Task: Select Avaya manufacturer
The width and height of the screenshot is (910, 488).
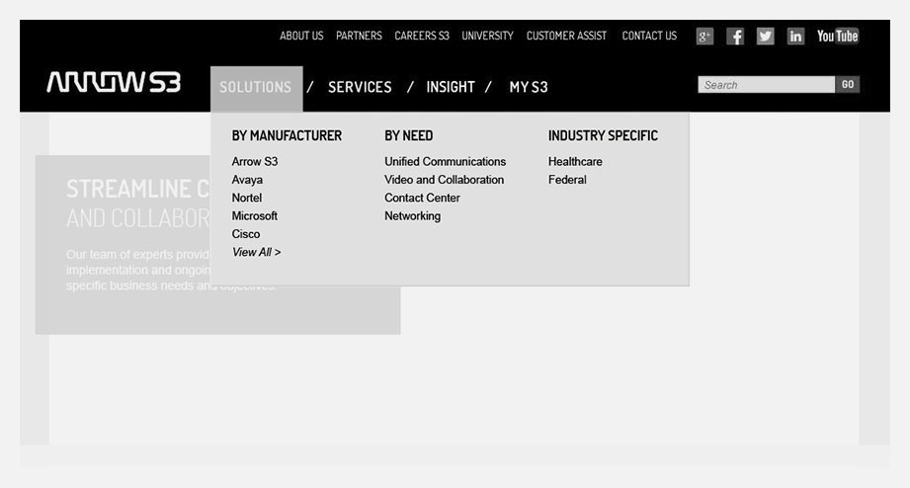Action: [247, 180]
